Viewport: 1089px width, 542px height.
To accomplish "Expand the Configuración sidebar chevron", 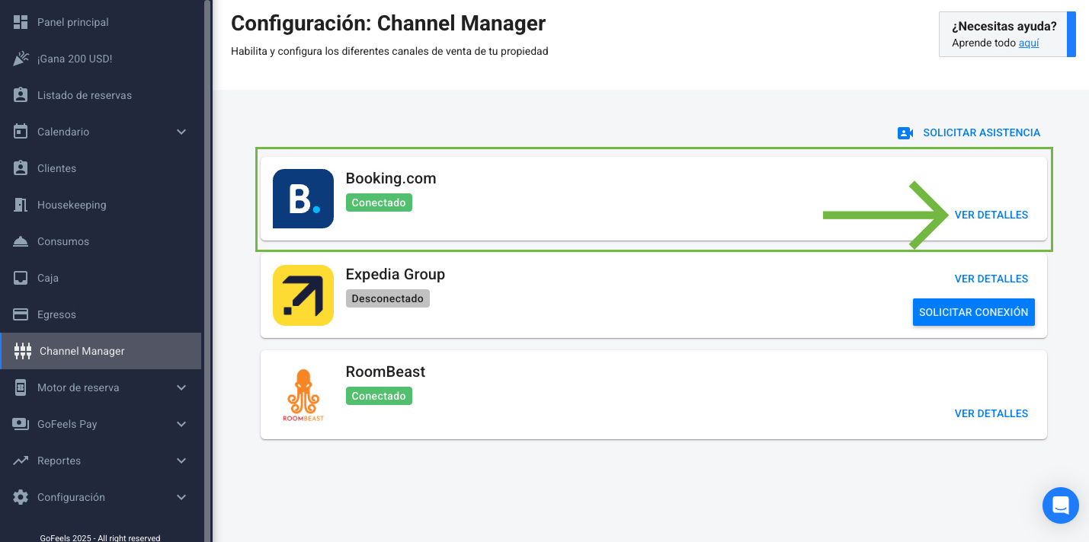I will click(x=181, y=497).
